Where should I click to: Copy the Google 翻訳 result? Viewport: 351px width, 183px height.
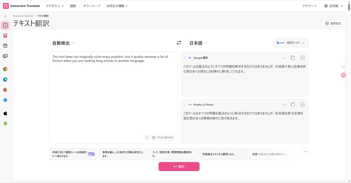293,58
